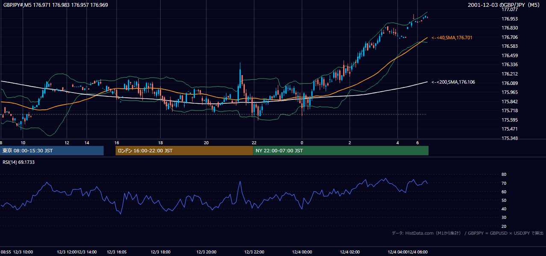Click RSI scale value 50
The image size is (546, 256).
[504, 201]
